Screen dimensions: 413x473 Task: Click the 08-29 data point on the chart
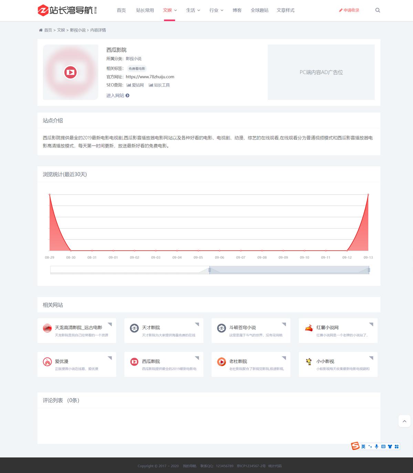point(50,195)
